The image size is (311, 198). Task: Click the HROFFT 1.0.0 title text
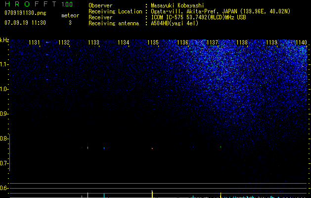point(39,4)
